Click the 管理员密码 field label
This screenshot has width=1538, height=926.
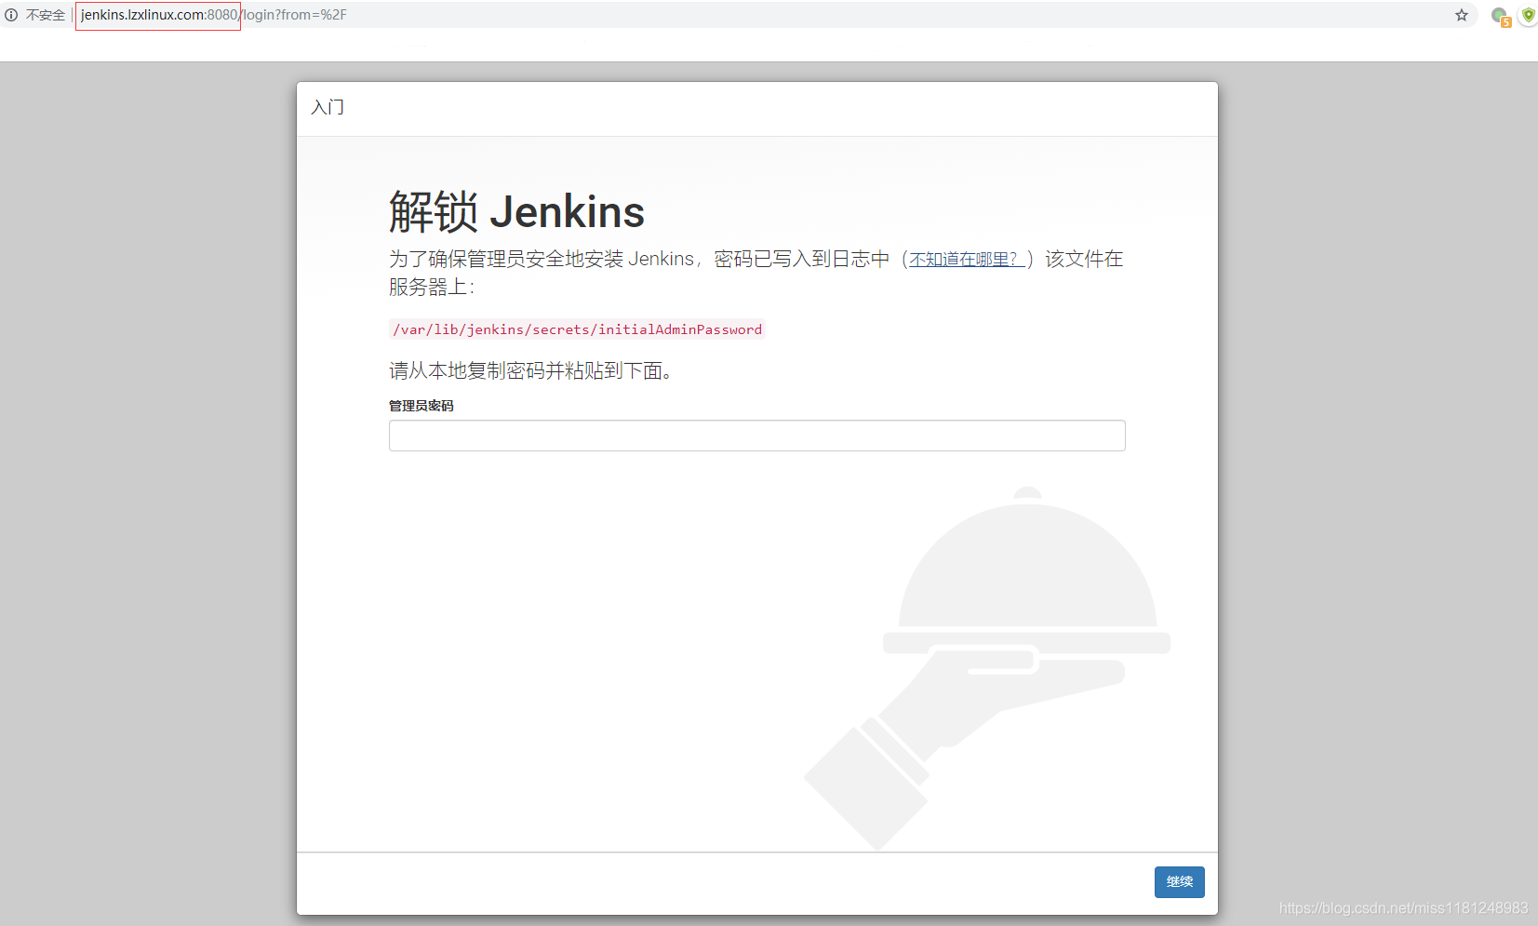pos(421,406)
